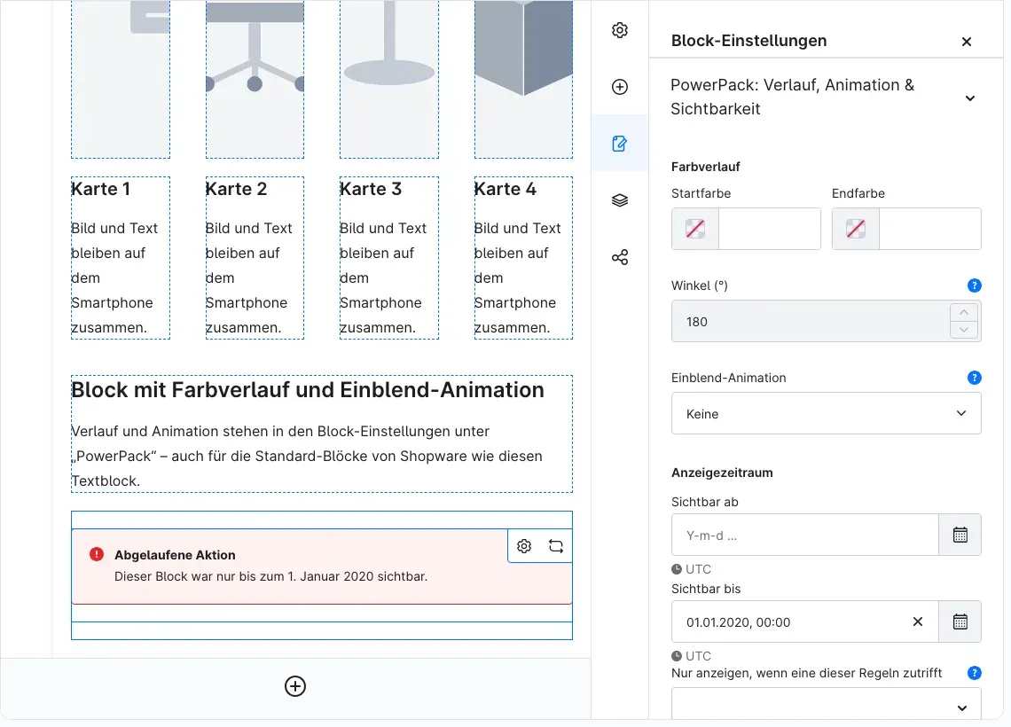Viewport: 1011px width, 727px height.
Task: Increase the Winkel angle value
Action: 964,313
